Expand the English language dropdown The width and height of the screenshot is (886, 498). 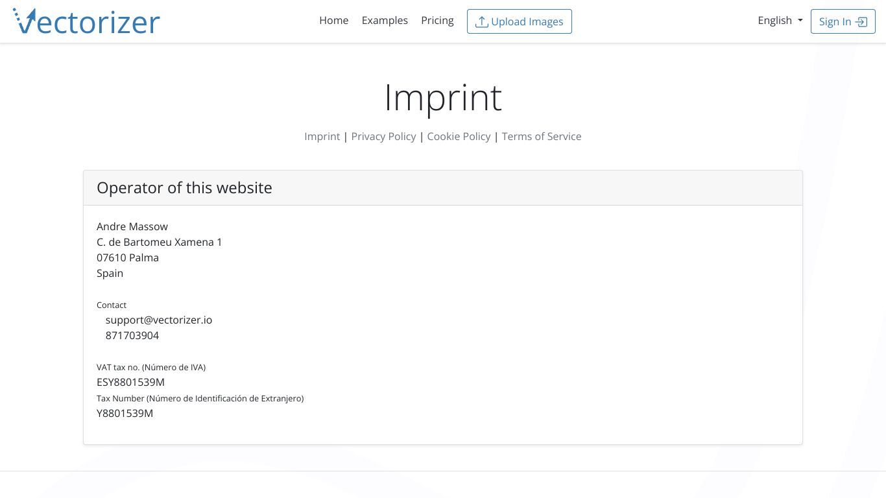click(780, 21)
